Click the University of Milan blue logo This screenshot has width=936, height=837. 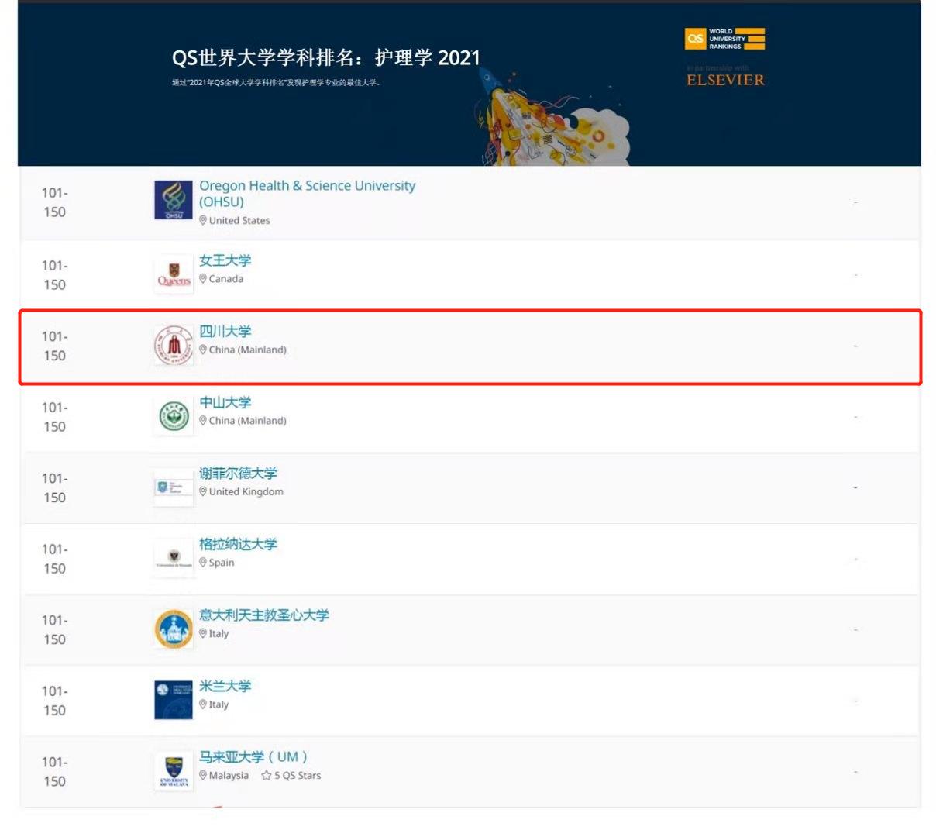pos(174,699)
